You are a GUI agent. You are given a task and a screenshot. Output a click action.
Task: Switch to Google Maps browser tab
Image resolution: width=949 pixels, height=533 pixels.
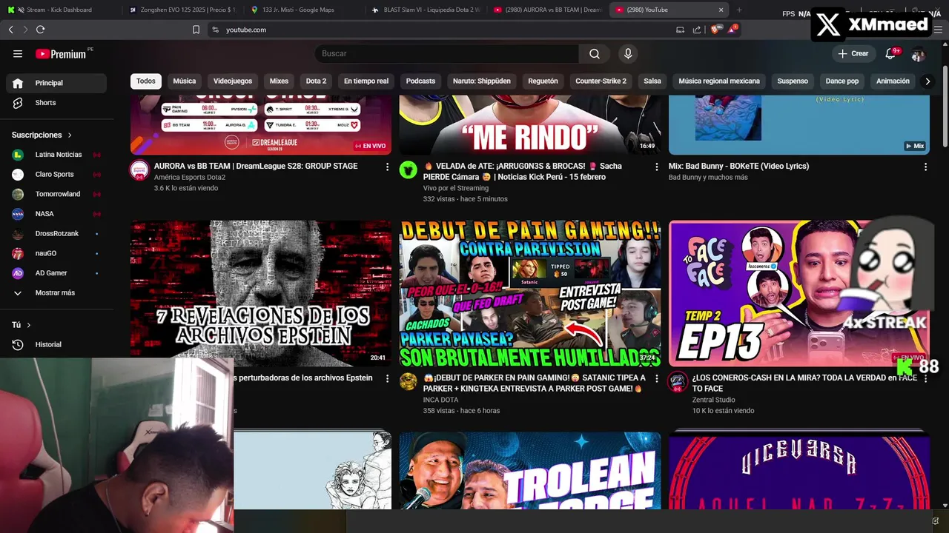coord(304,10)
